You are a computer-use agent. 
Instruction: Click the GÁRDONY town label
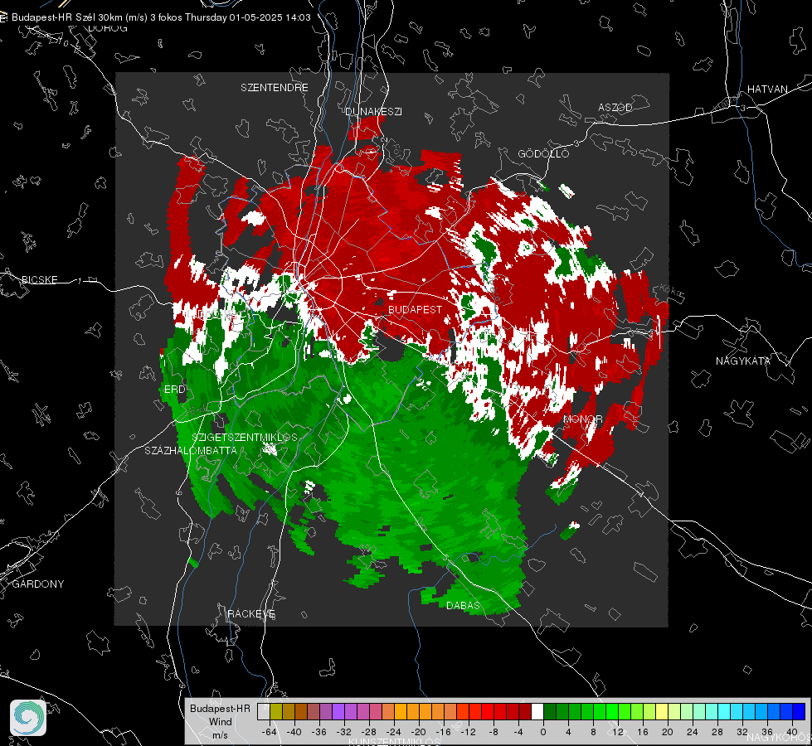(x=38, y=584)
